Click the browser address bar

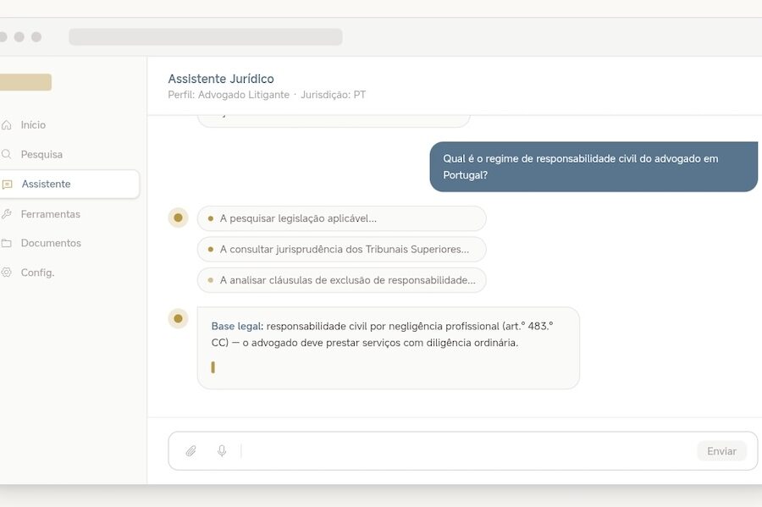[206, 37]
